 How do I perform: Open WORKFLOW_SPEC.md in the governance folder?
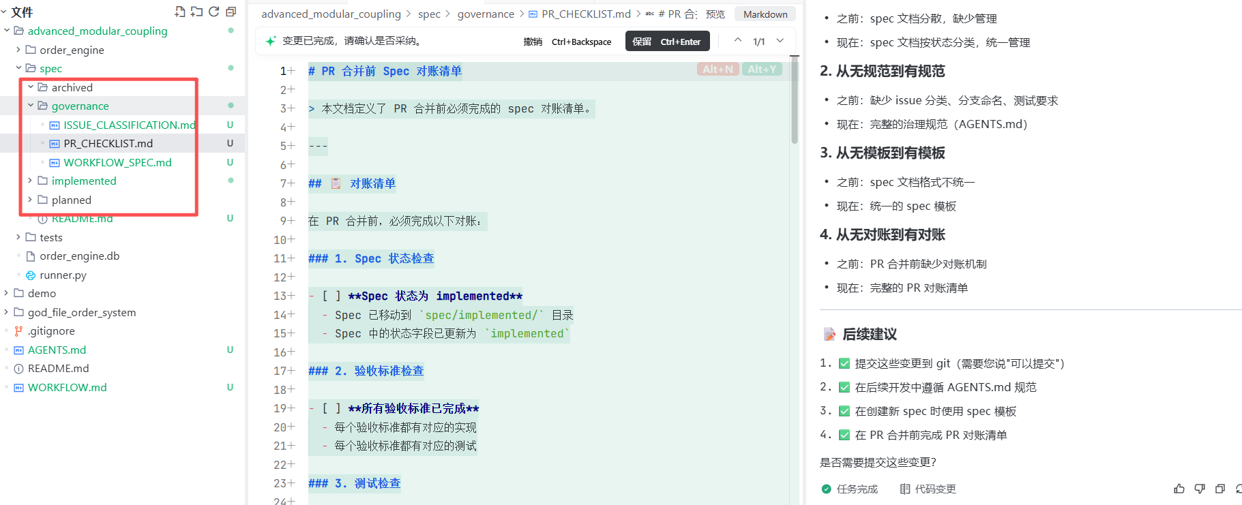117,162
